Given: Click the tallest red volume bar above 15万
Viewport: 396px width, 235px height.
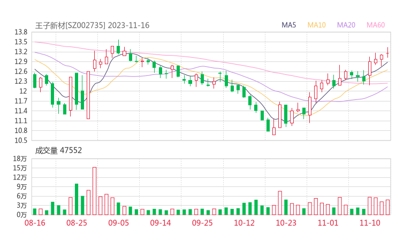Looking at the screenshot, I should coord(95,191).
